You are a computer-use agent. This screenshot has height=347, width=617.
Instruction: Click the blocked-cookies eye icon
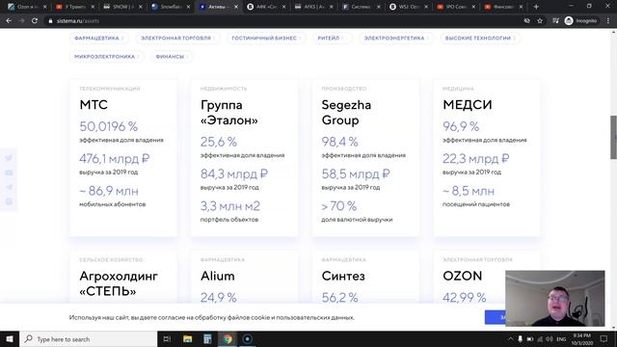pos(527,21)
